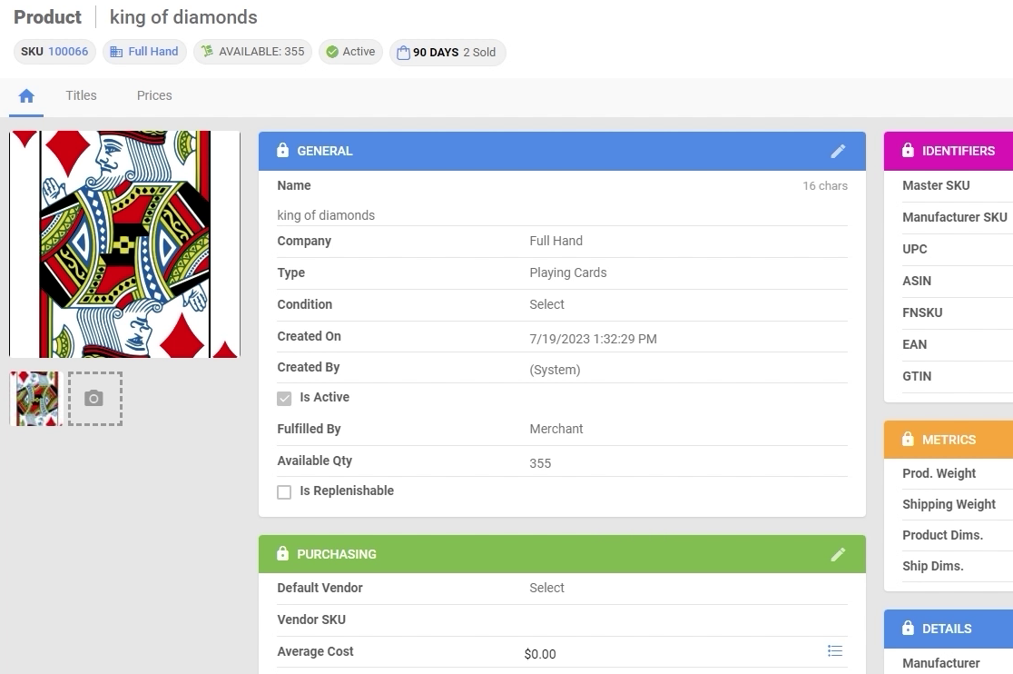Open the Home tab icon
The image size is (1013, 674).
coord(25,95)
